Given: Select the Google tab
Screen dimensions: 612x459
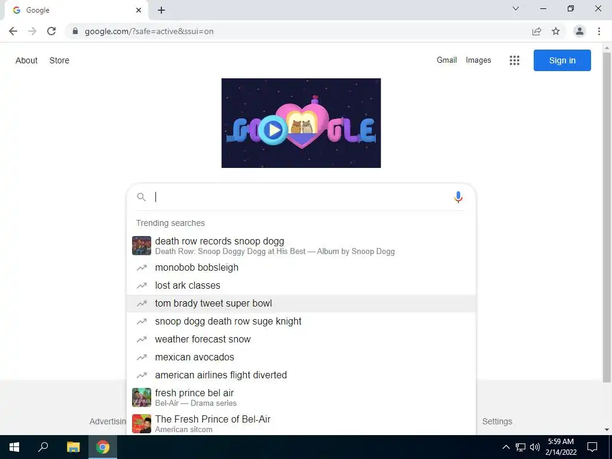Looking at the screenshot, I should (x=76, y=10).
